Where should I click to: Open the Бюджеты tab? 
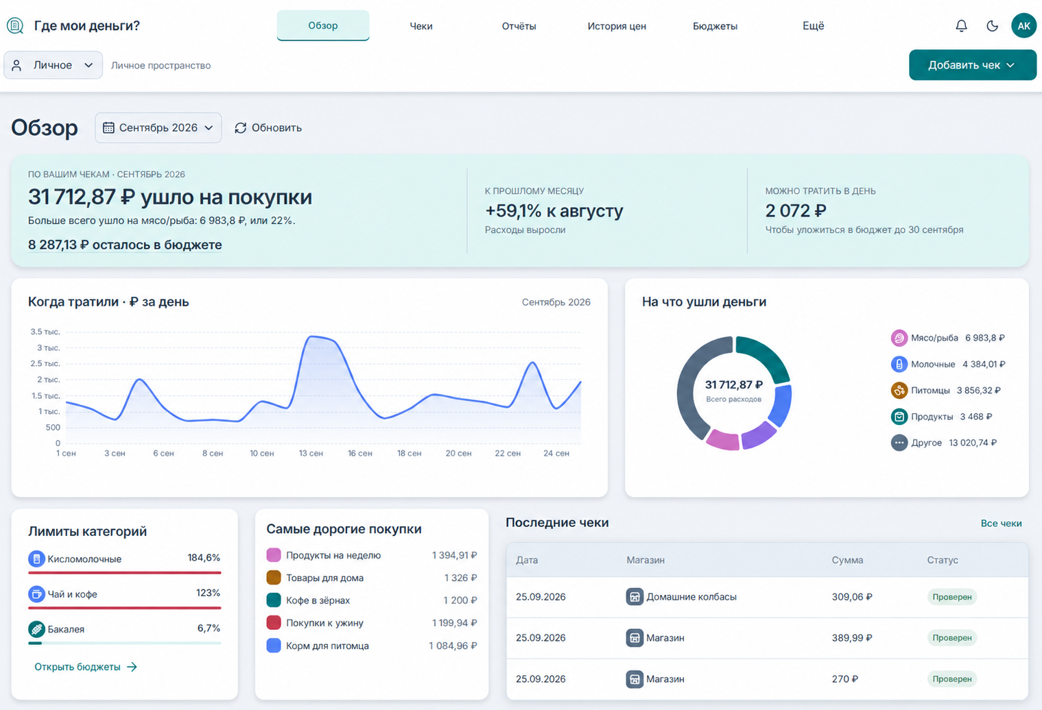(715, 26)
